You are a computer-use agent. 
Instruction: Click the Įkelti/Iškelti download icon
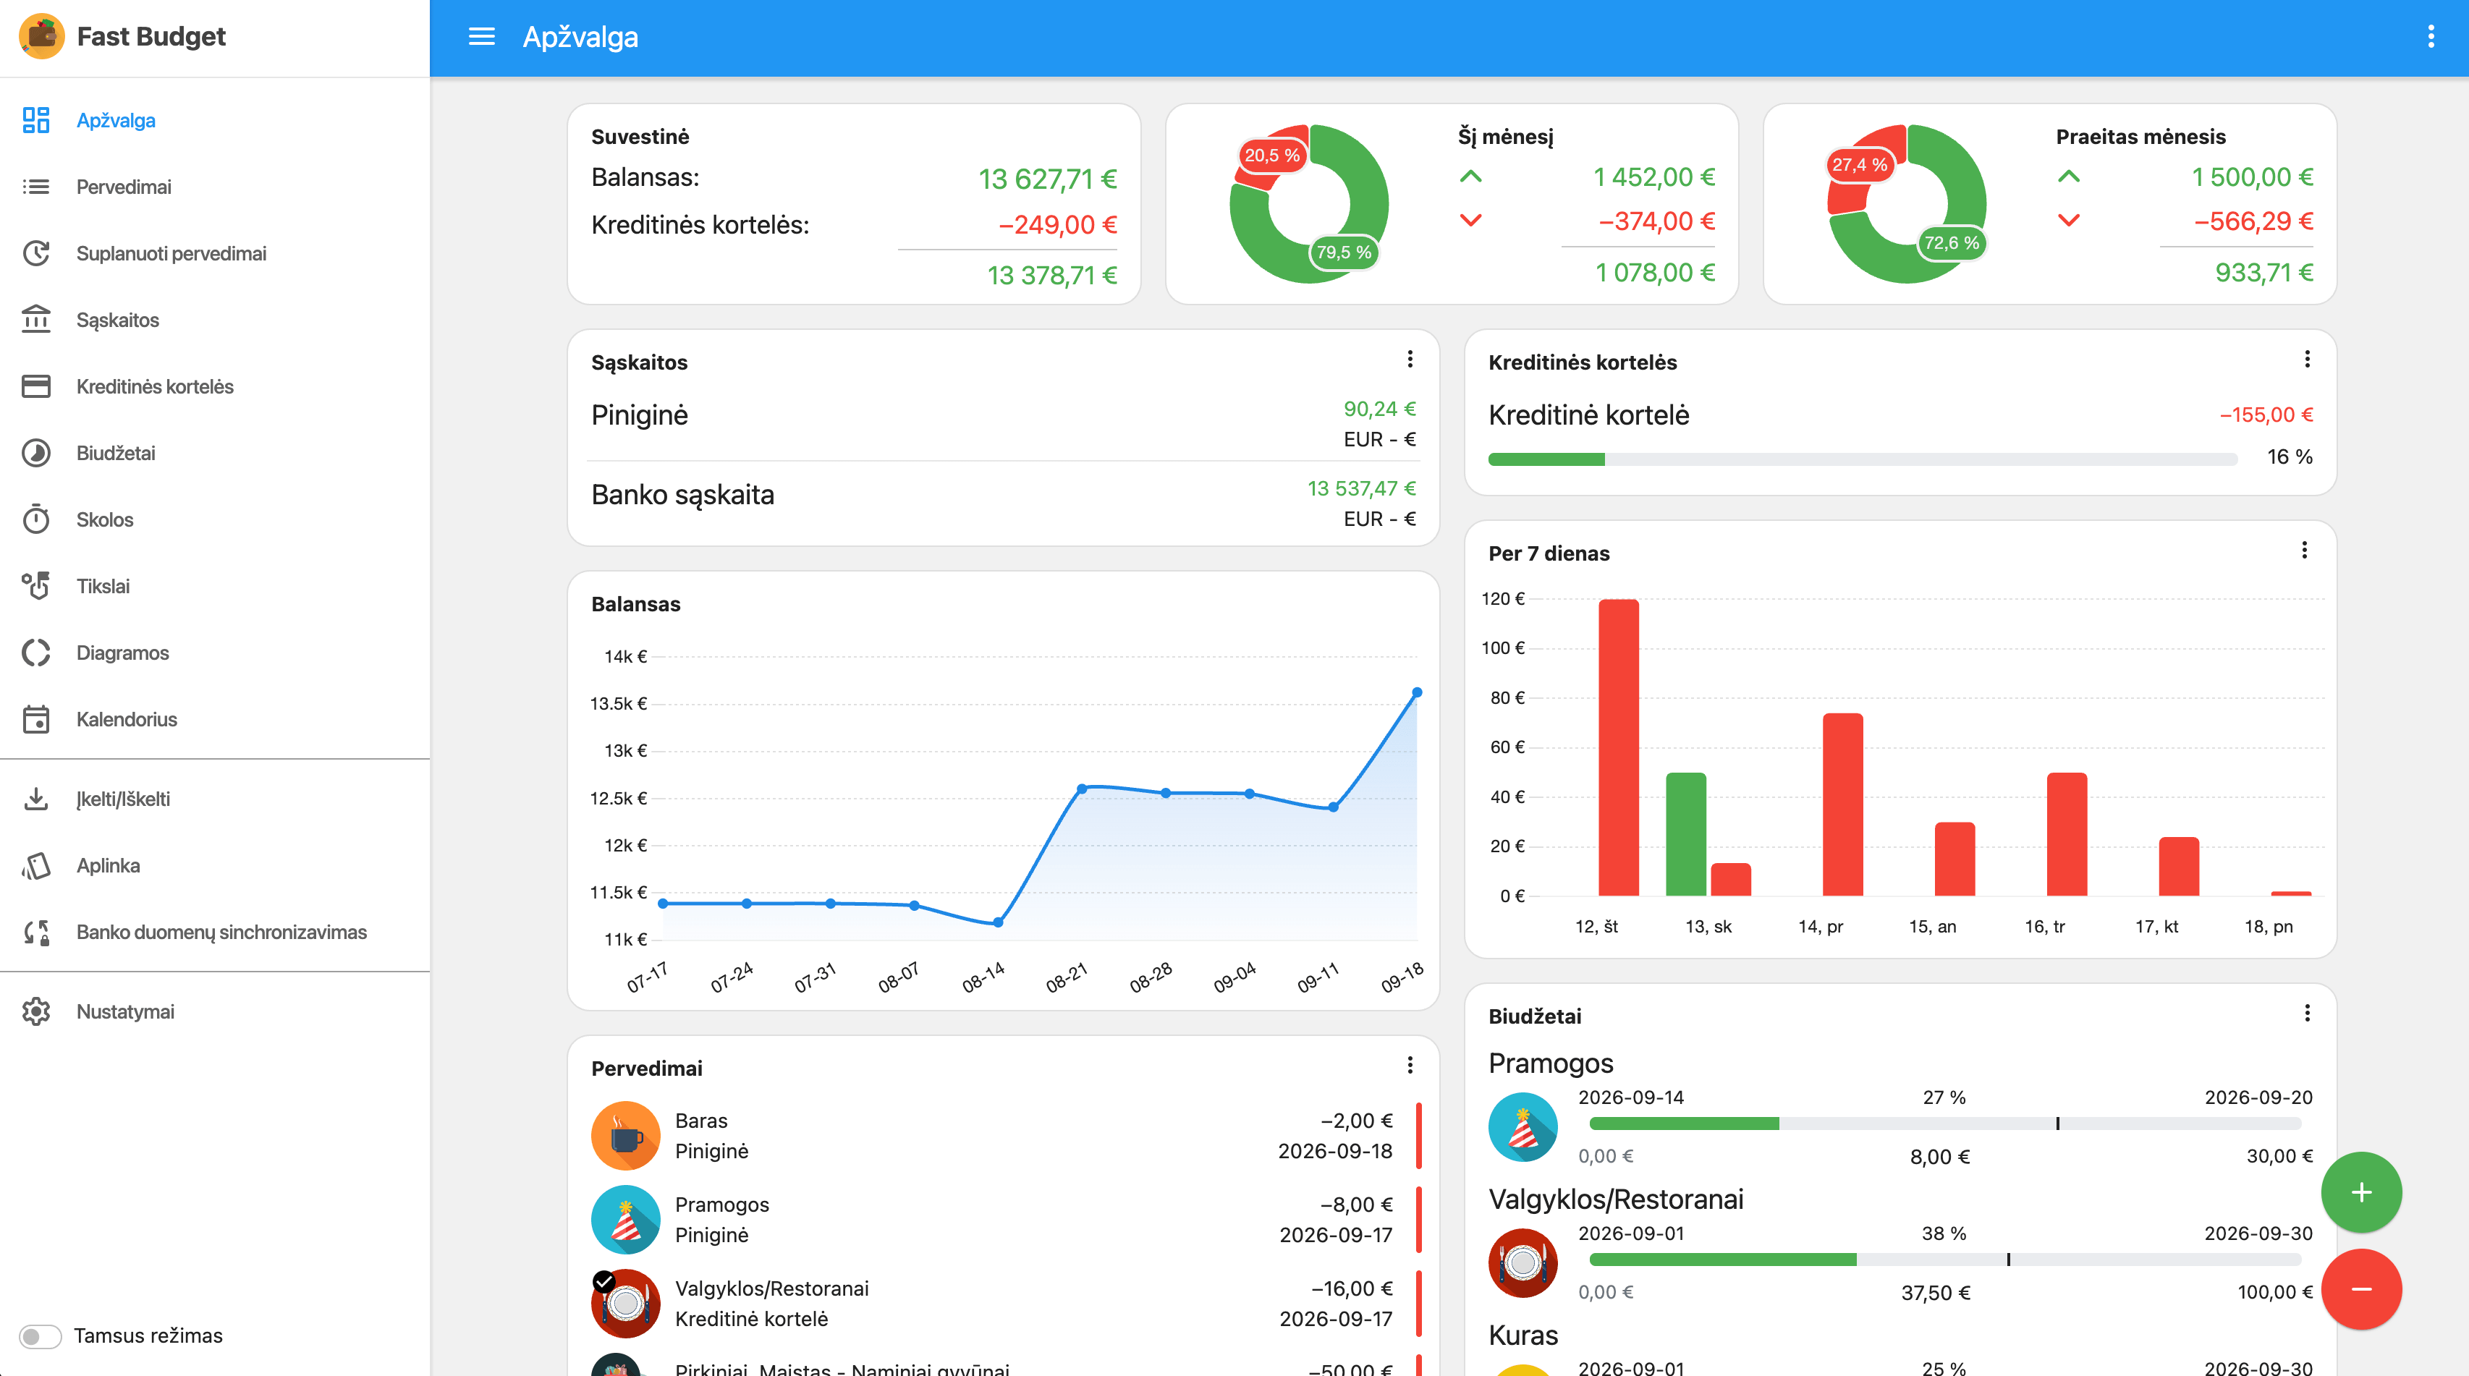point(36,798)
